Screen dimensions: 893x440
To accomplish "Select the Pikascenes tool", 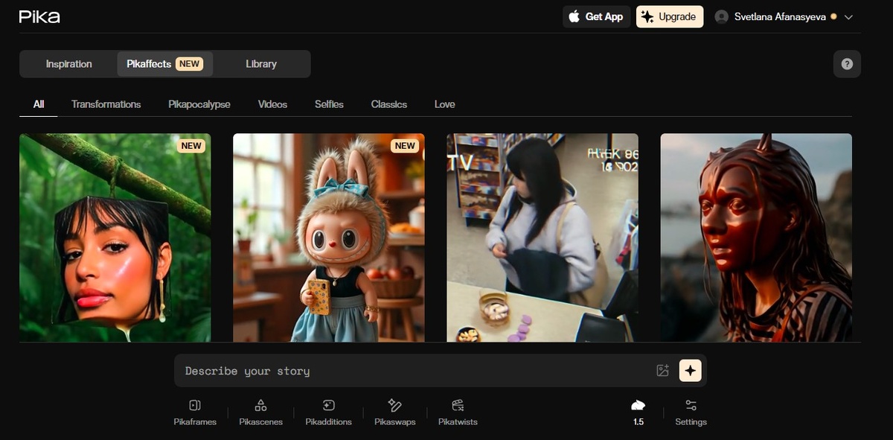I will point(260,412).
